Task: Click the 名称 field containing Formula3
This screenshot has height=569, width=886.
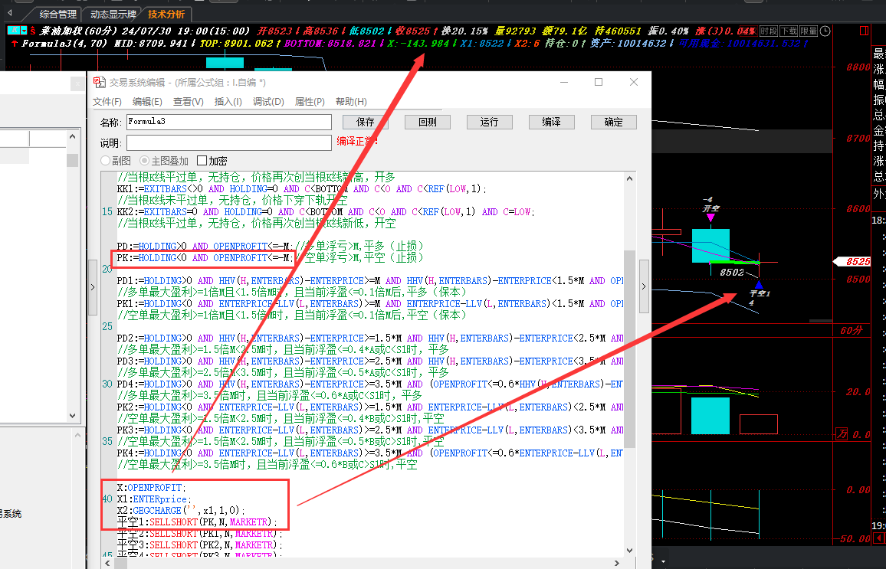Action: click(229, 122)
